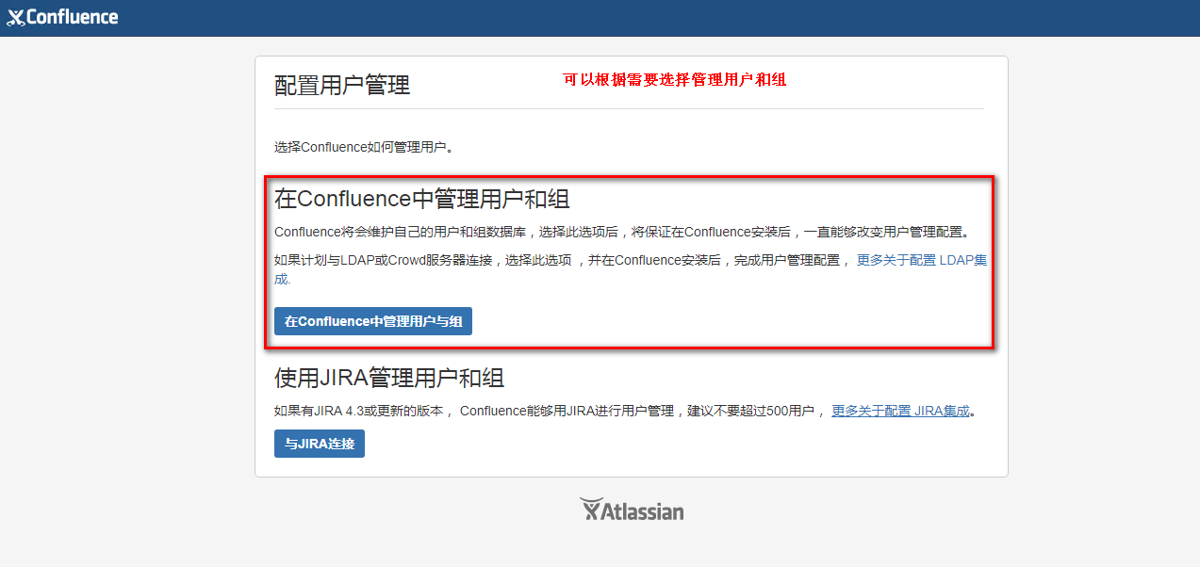Open 更多关于配置 JIRA集成 link
Image resolution: width=1200 pixels, height=567 pixels.
click(x=900, y=411)
